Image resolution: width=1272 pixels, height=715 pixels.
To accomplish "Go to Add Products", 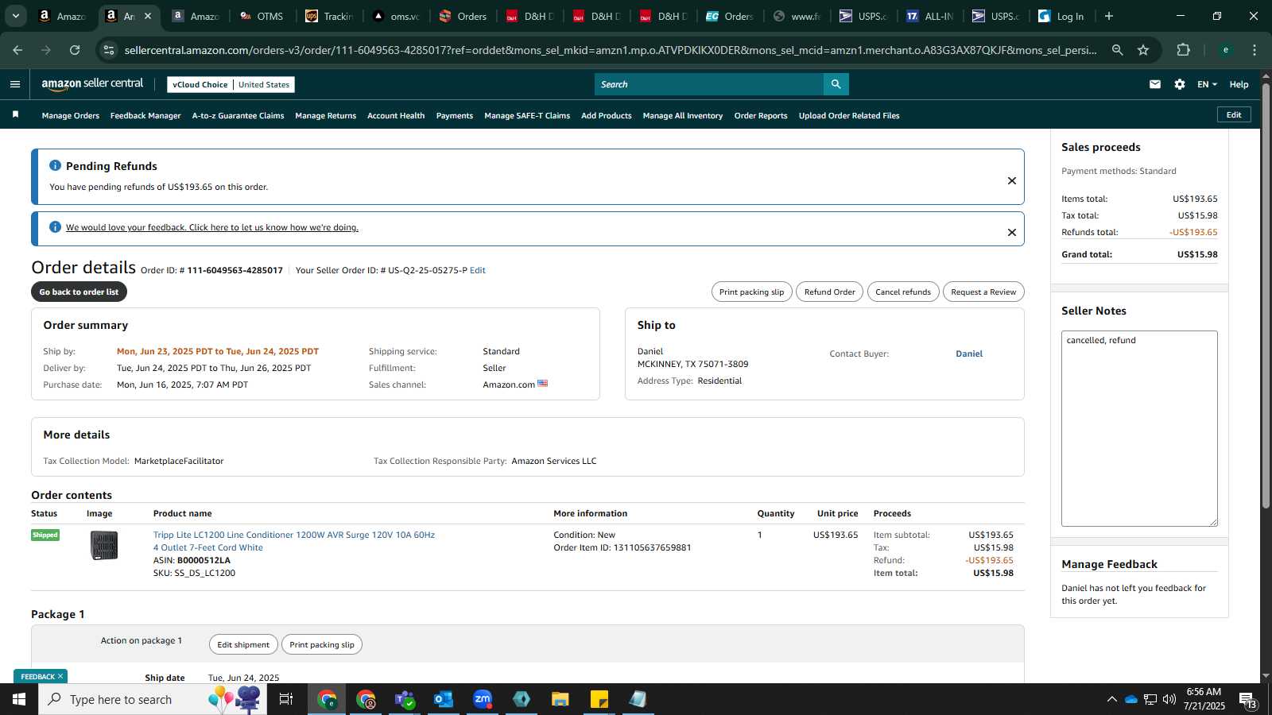I will 607,116.
